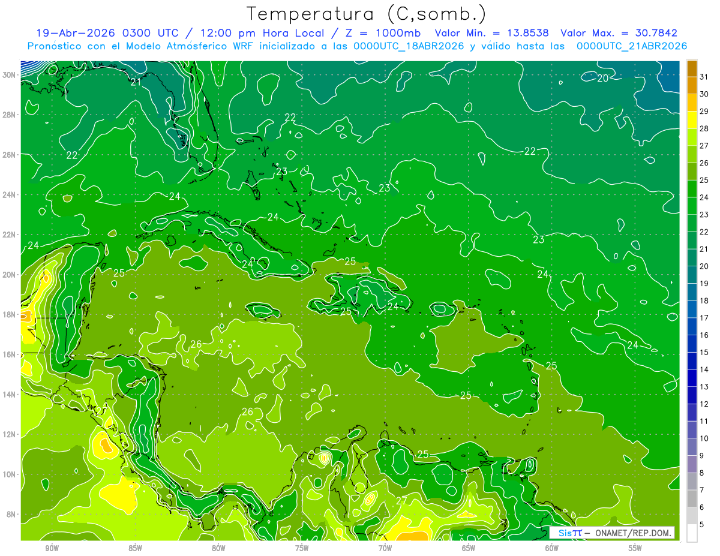Viewport: 720px width, 556px height.
Task: Click the Sisπ logo in the map corner
Action: click(x=569, y=533)
